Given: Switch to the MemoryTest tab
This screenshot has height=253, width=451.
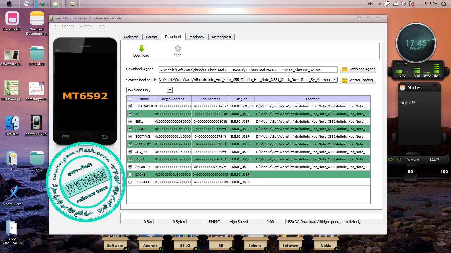Looking at the screenshot, I should [222, 37].
